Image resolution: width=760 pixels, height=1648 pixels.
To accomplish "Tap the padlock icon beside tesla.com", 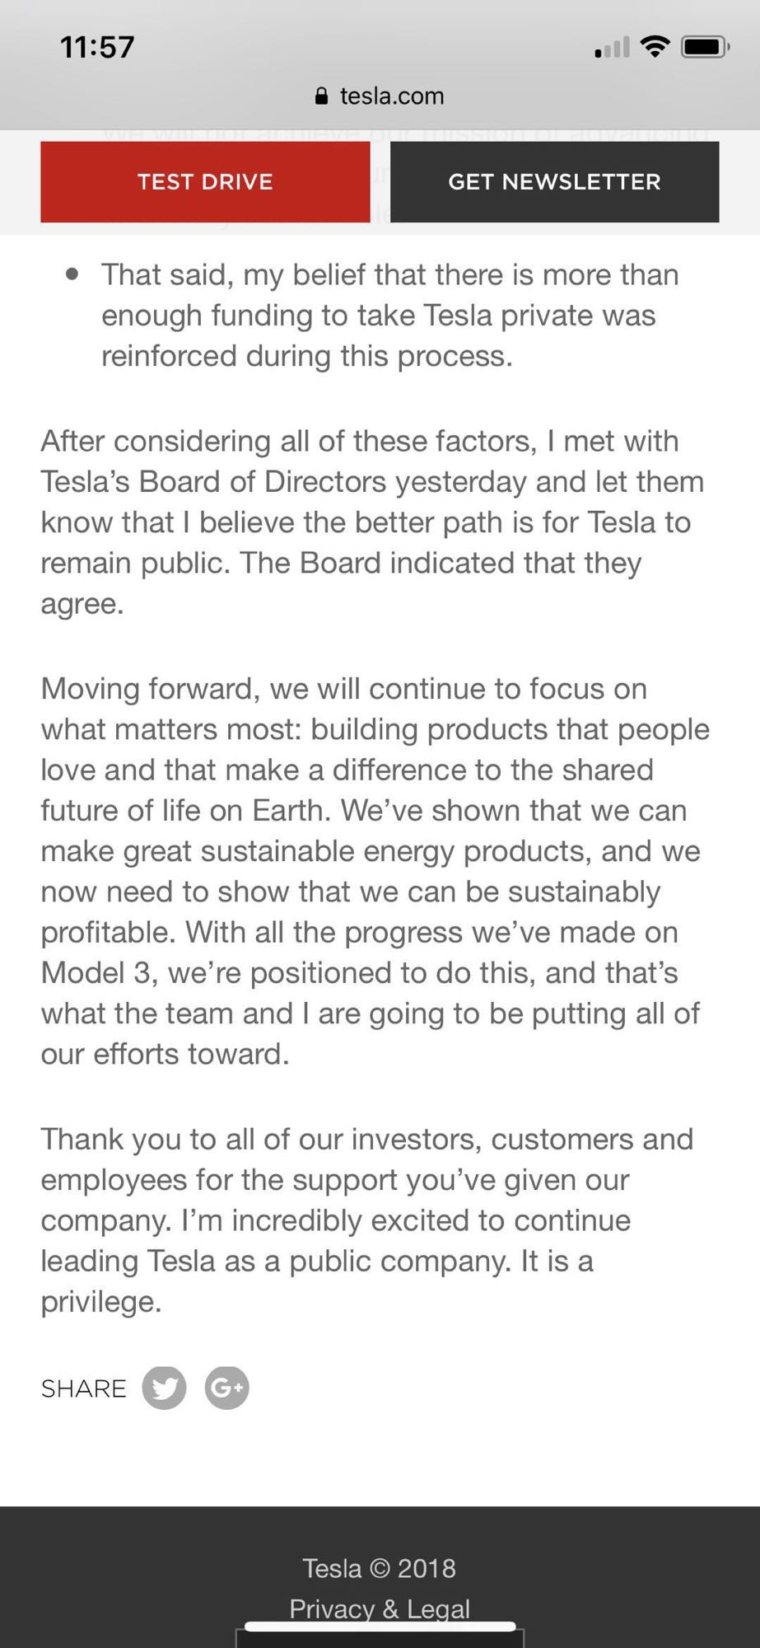I will [322, 96].
